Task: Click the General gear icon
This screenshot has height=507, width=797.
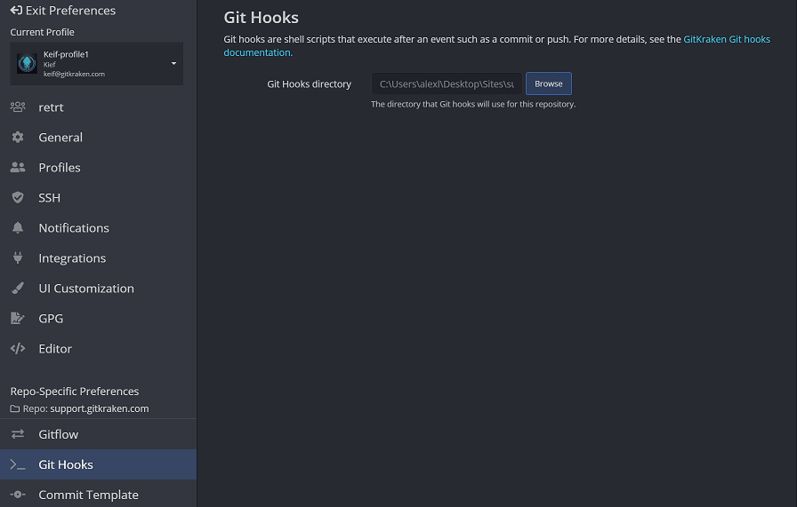Action: click(18, 138)
